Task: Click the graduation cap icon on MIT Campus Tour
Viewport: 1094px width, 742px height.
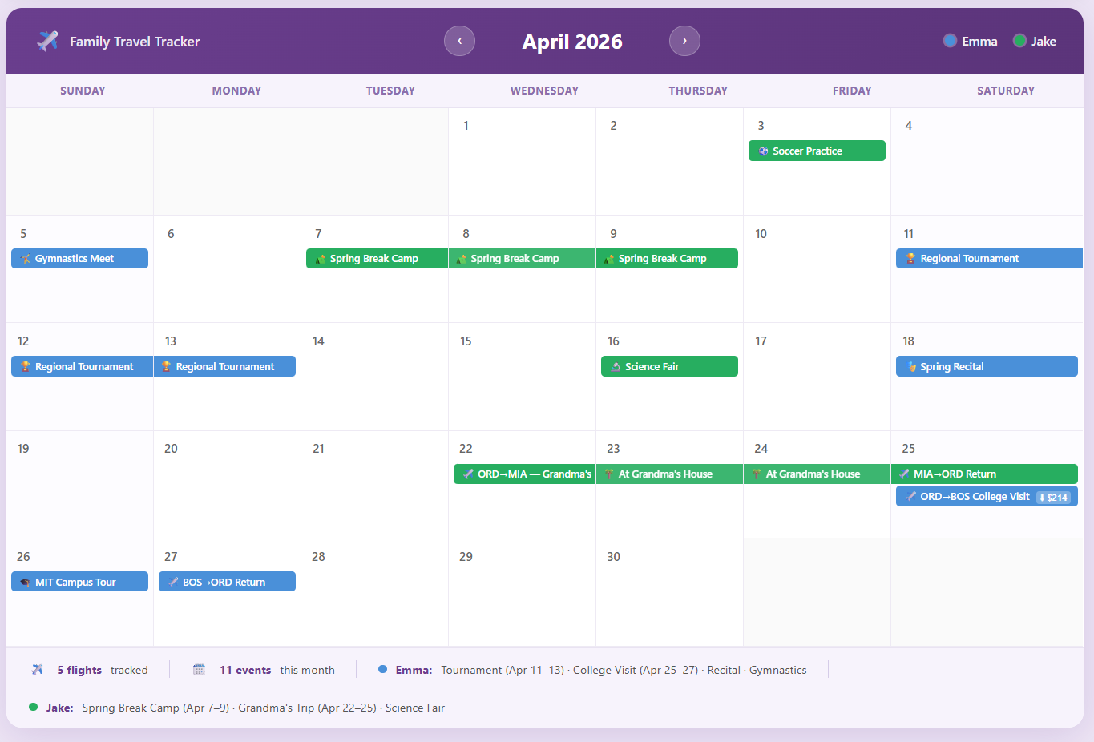Action: pyautogui.click(x=24, y=581)
